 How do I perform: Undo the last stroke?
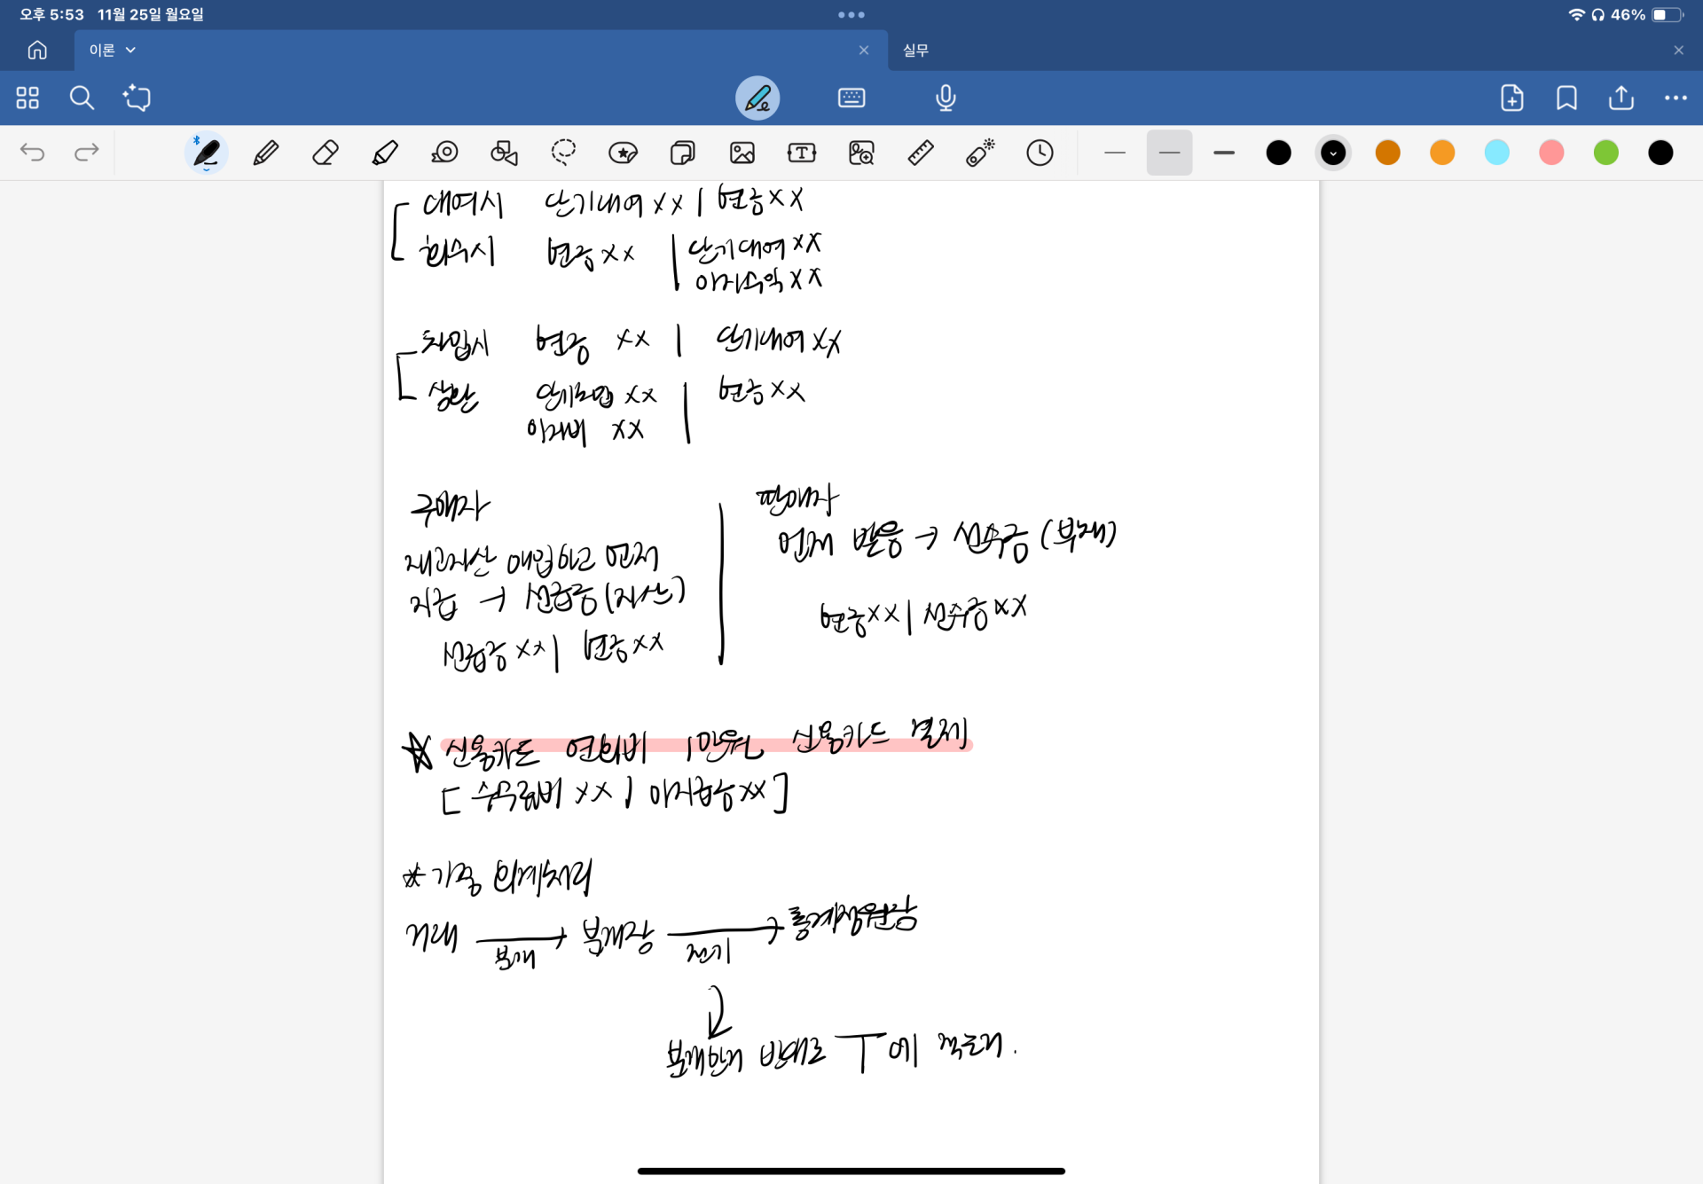tap(33, 153)
